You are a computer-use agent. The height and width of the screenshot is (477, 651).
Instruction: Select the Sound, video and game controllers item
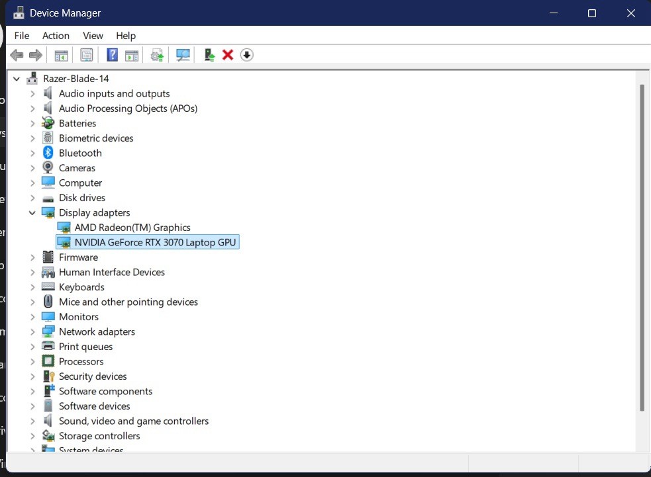click(134, 421)
